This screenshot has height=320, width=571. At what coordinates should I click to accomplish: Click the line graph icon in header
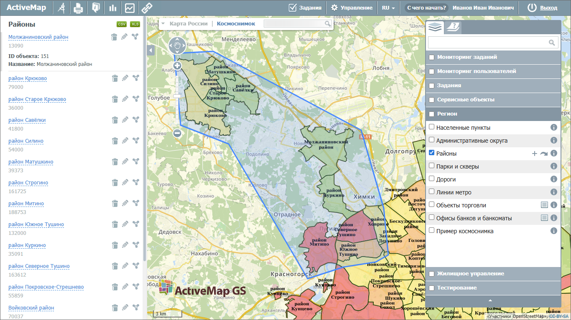[x=130, y=8]
